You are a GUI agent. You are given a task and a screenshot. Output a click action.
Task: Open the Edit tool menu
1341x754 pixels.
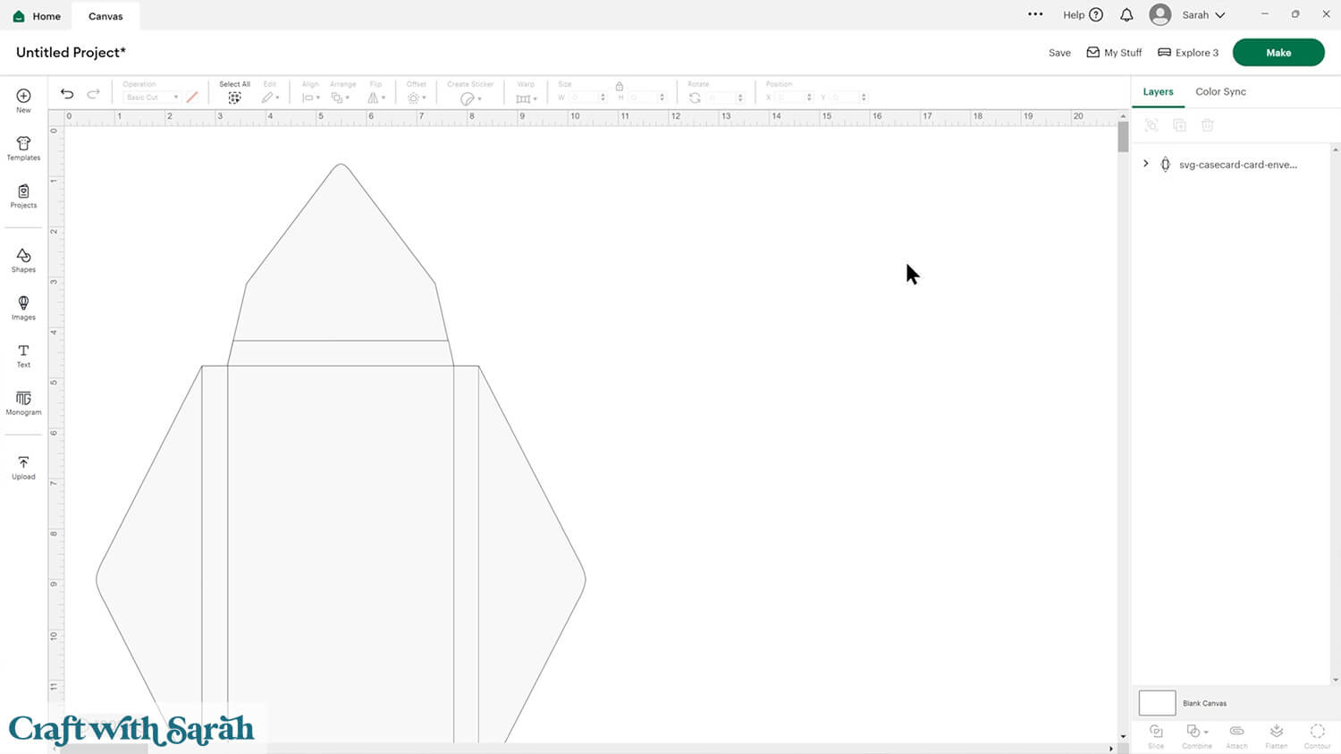tap(270, 92)
